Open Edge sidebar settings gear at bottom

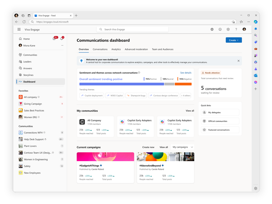click(256, 189)
